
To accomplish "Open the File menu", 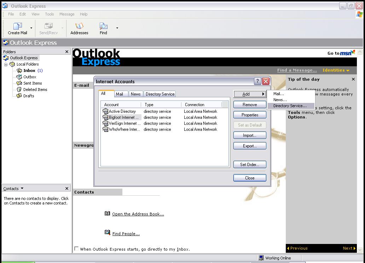I will pos(11,14).
